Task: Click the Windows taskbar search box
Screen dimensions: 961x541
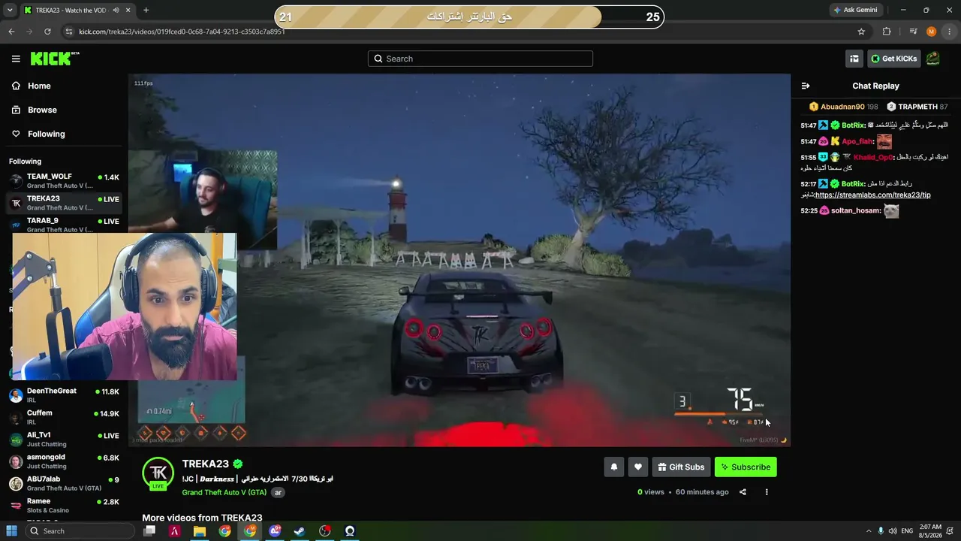Action: [81, 531]
